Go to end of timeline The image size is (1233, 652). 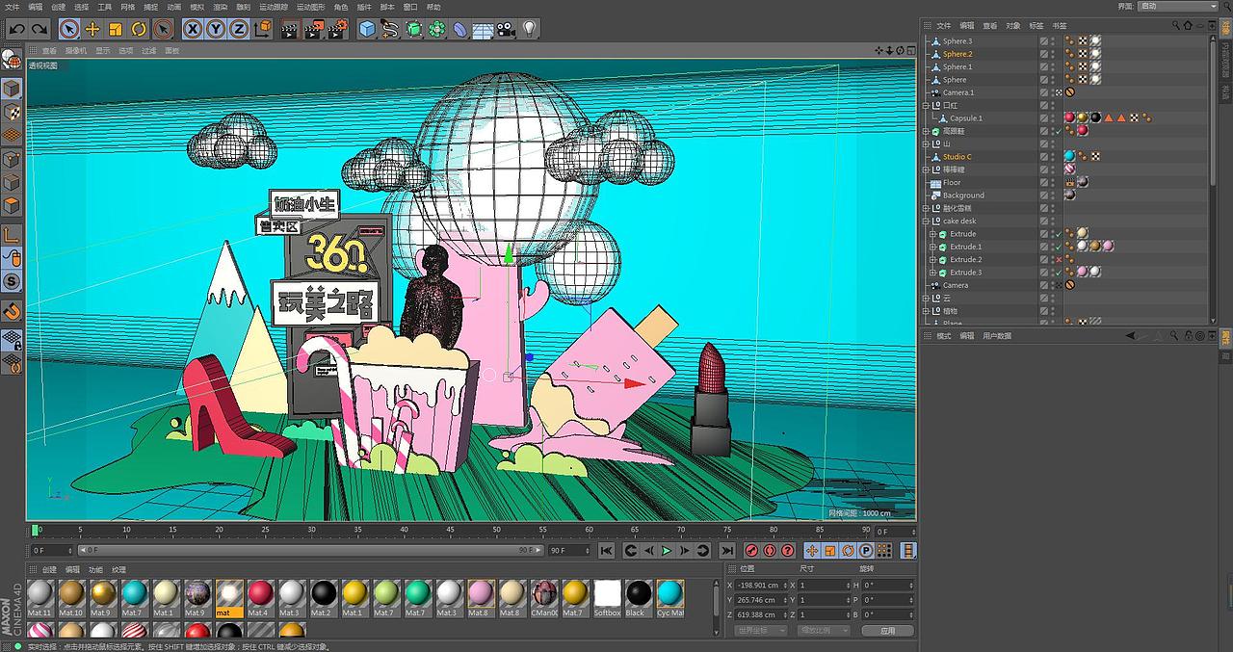pyautogui.click(x=727, y=550)
